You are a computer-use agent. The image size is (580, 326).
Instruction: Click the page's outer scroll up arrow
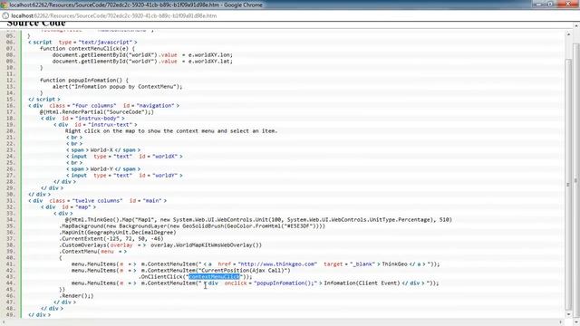pos(576,26)
